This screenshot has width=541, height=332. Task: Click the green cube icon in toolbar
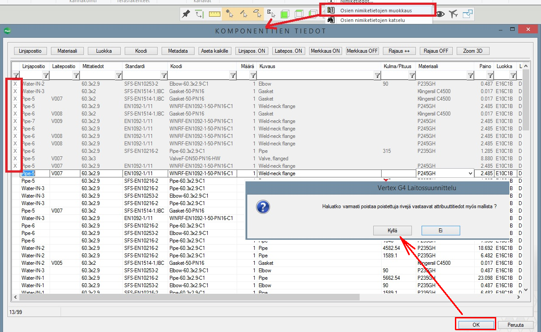(x=285, y=14)
